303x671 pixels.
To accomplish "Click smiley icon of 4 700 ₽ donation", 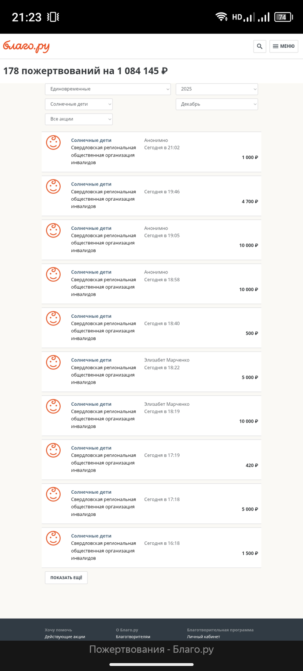I will [x=53, y=186].
